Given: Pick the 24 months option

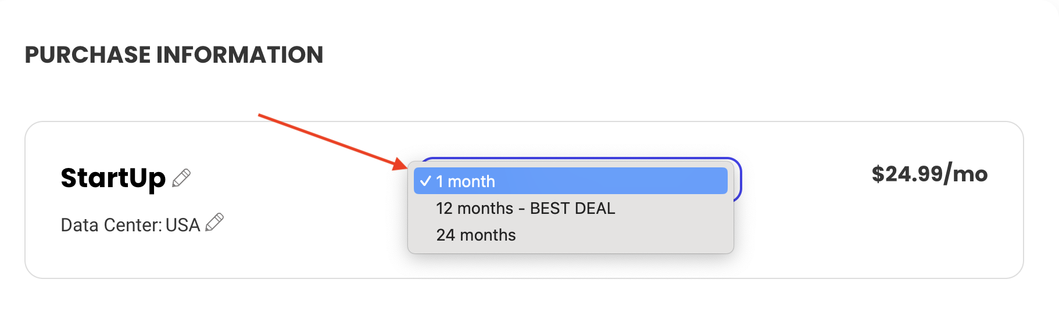Looking at the screenshot, I should click(476, 235).
